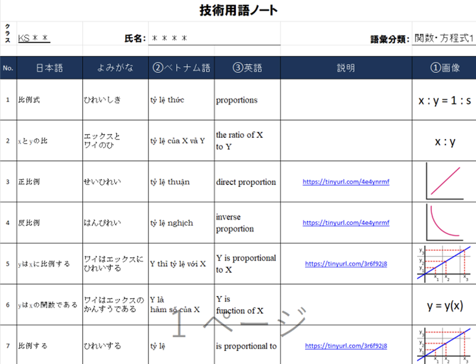Select the ②ベトナム語 column header
476x364 pixels.
tap(181, 67)
